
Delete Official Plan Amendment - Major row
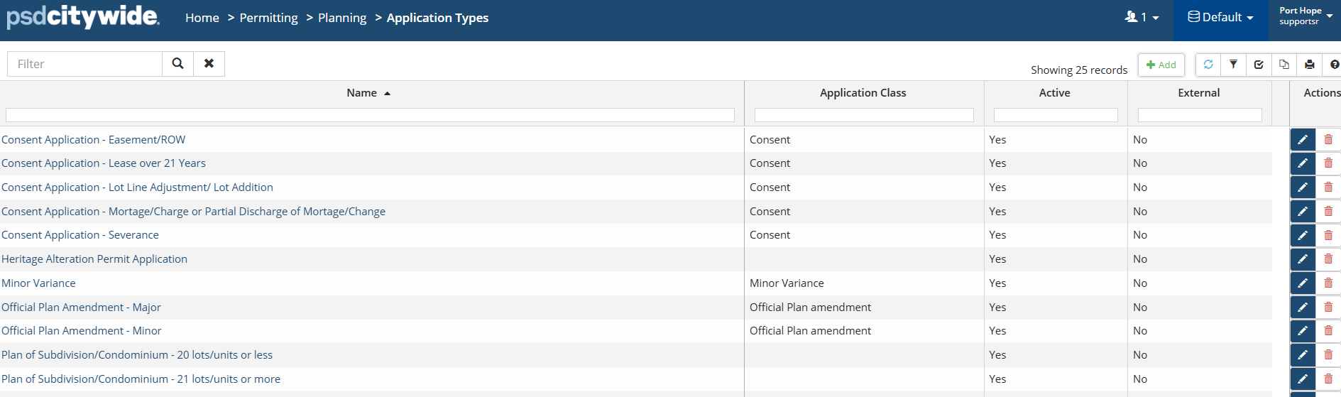(x=1328, y=308)
